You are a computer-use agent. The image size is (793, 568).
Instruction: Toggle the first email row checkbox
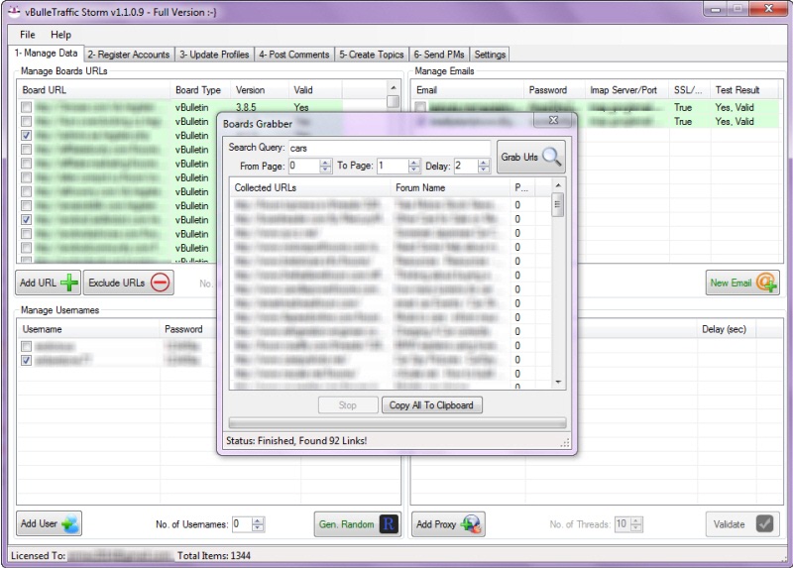tap(421, 107)
